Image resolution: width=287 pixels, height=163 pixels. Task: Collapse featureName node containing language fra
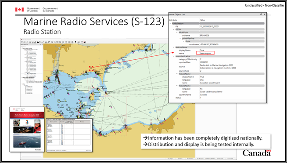coord(177,86)
